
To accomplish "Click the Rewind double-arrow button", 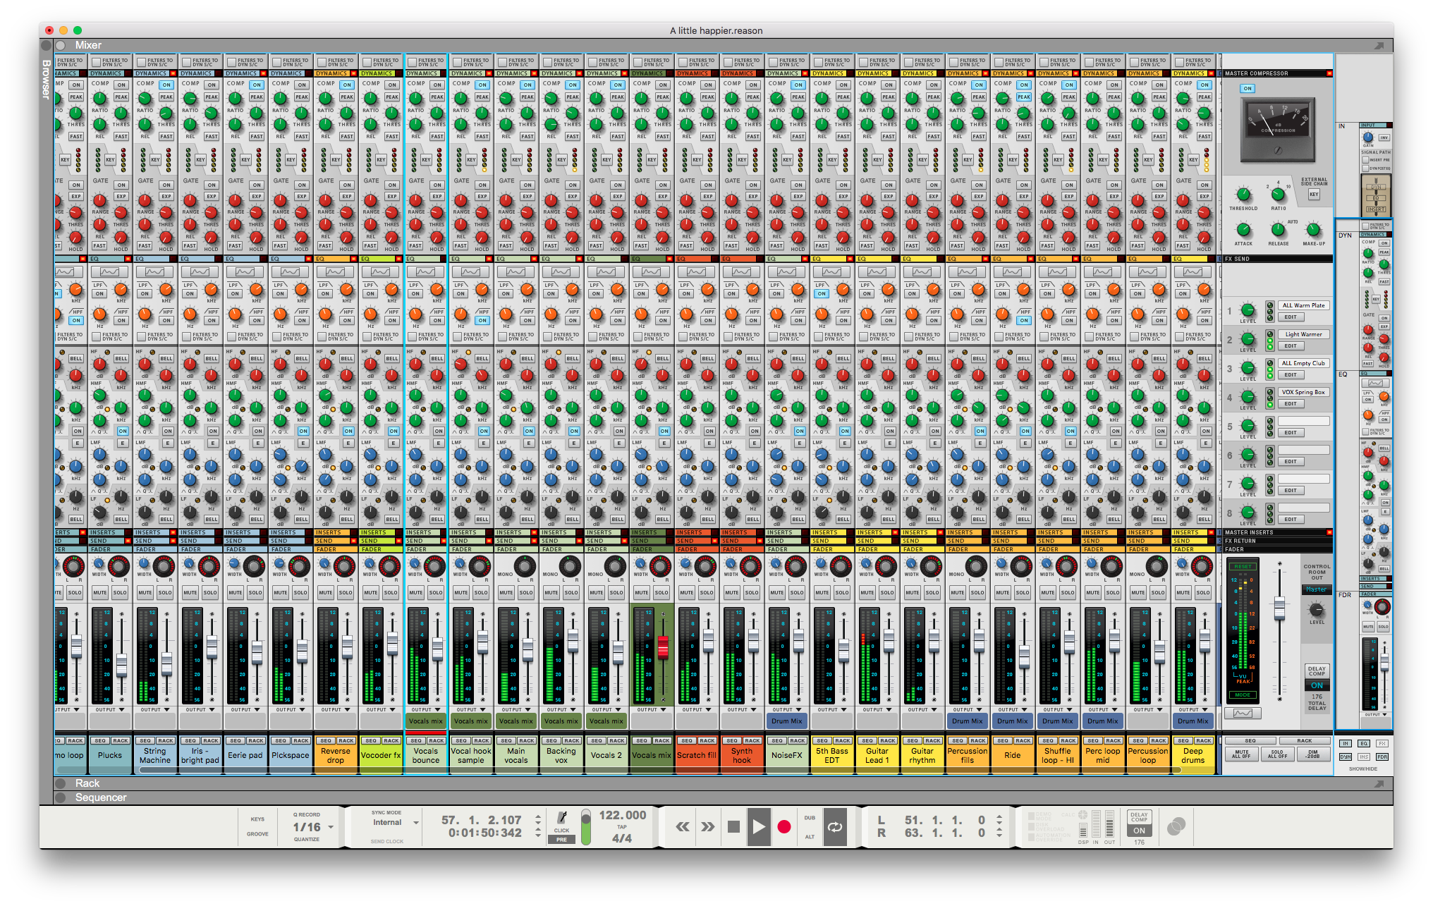I will (x=683, y=826).
